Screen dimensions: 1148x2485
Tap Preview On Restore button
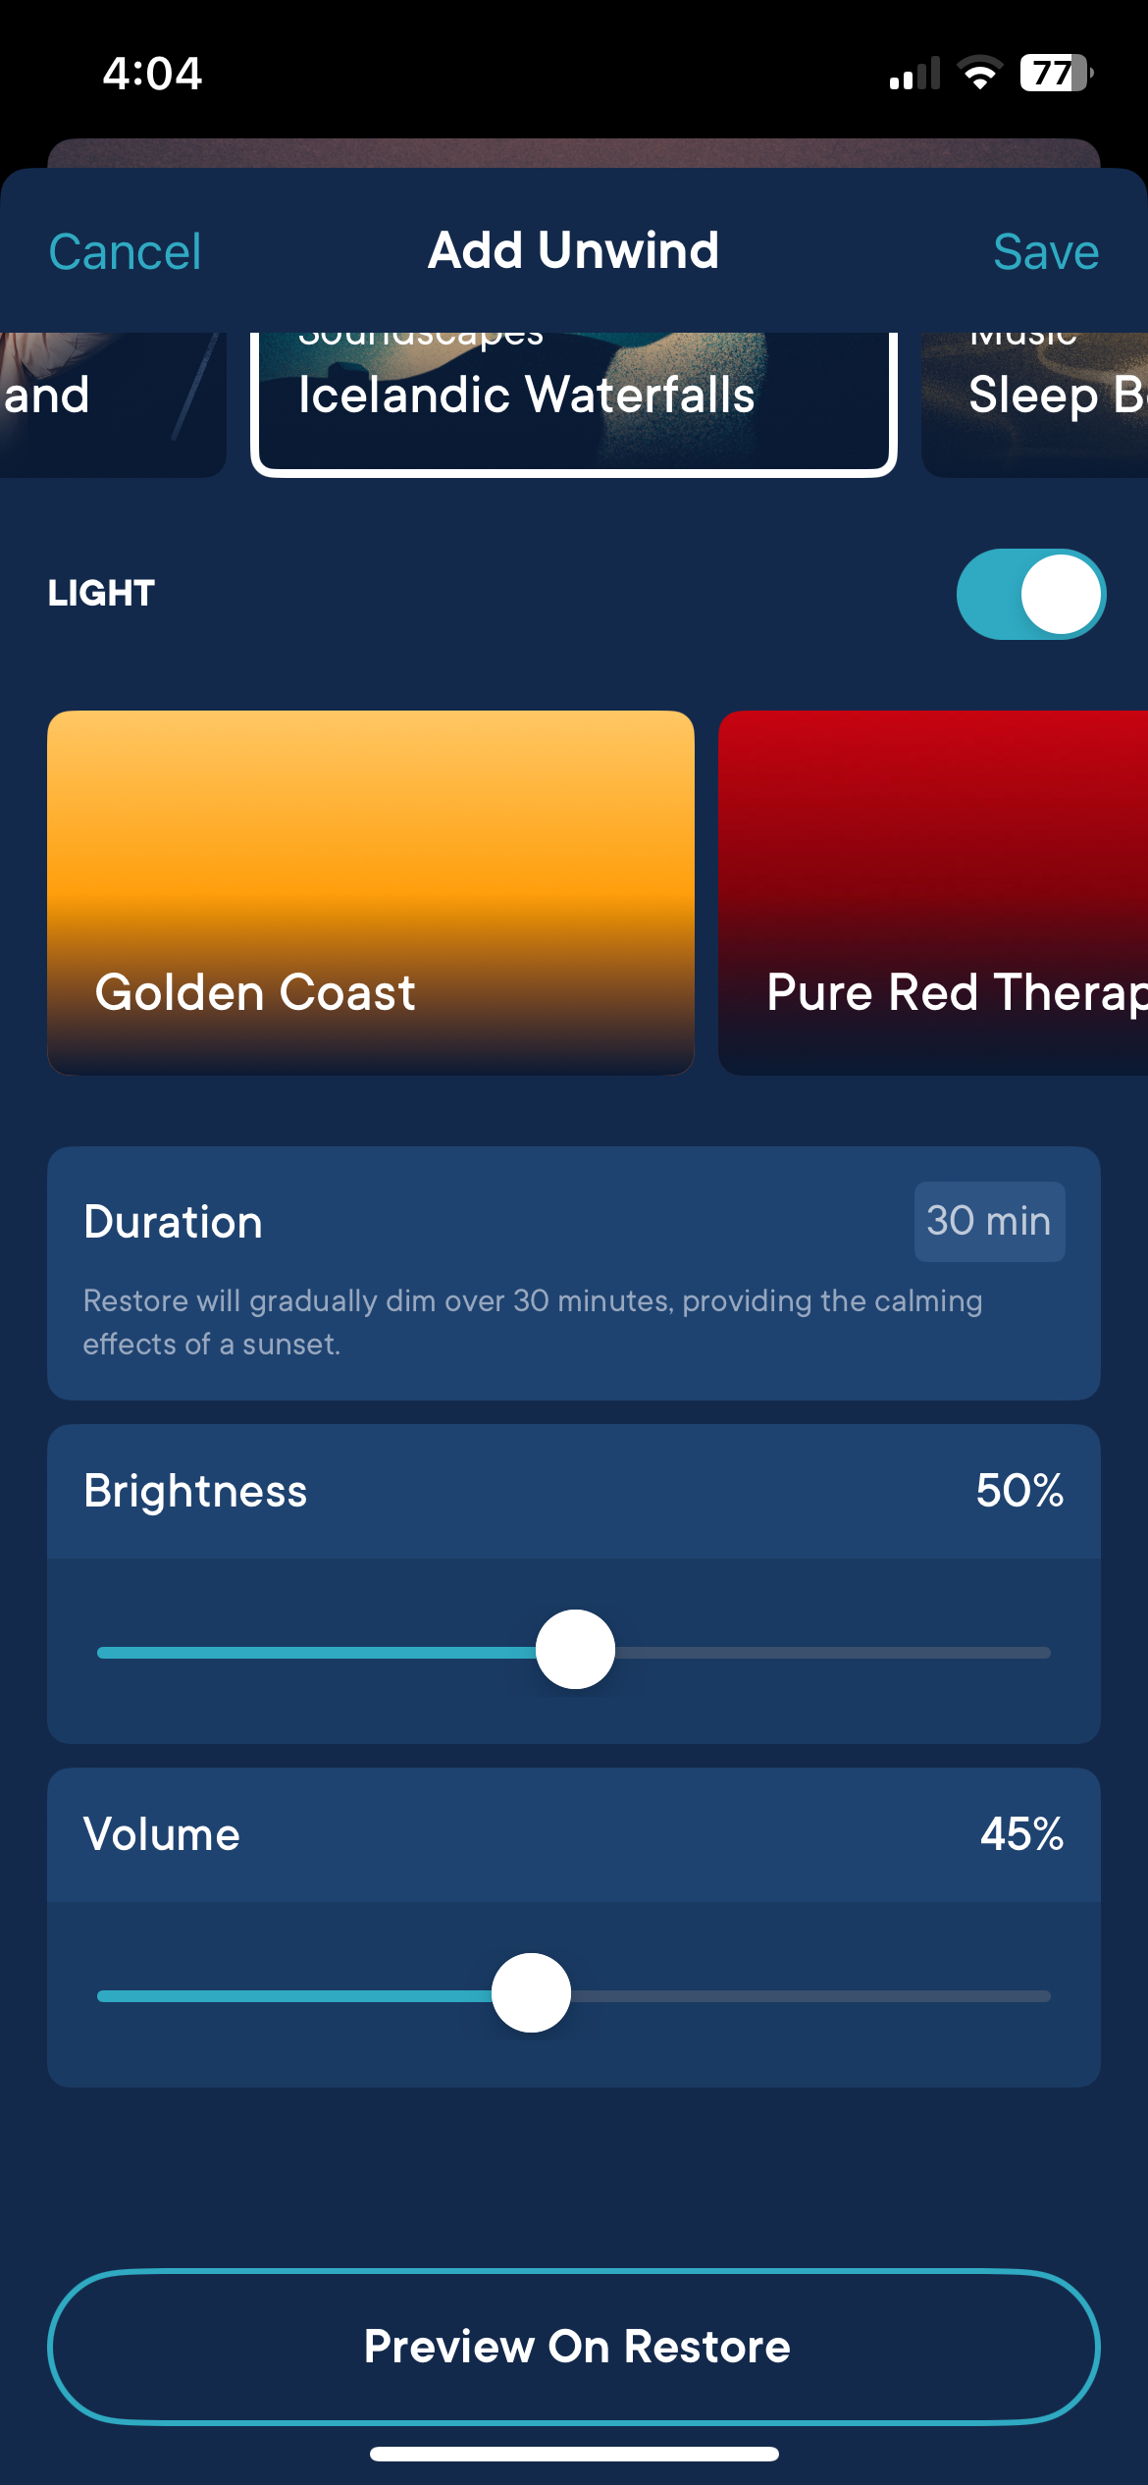point(574,2347)
